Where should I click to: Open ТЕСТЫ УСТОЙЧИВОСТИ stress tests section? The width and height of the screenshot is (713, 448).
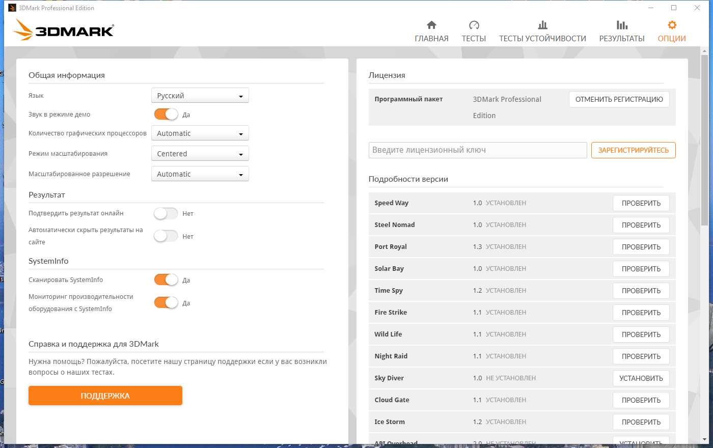pyautogui.click(x=542, y=32)
